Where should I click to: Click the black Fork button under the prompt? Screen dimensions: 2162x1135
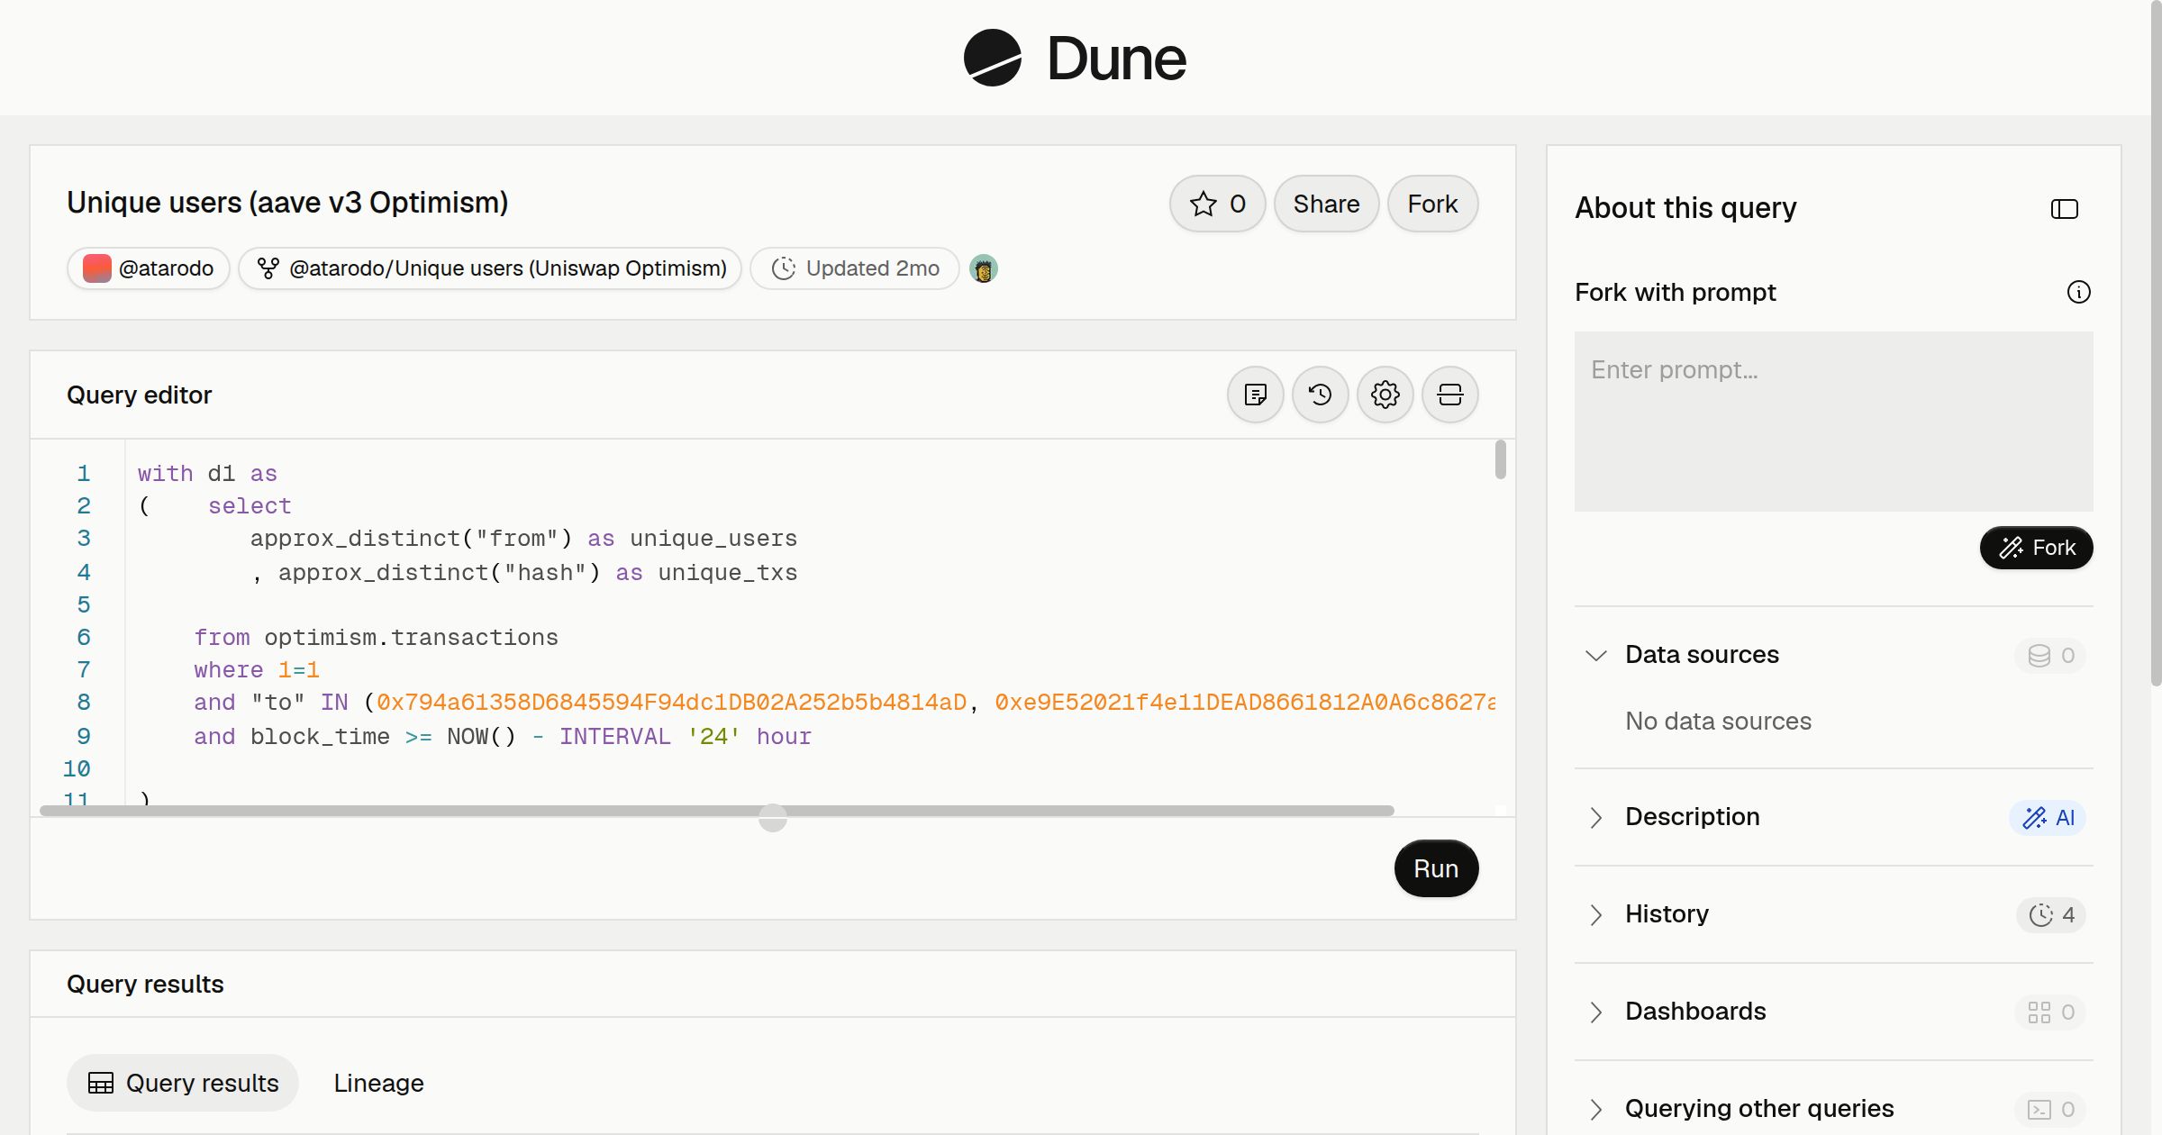pyautogui.click(x=2036, y=548)
